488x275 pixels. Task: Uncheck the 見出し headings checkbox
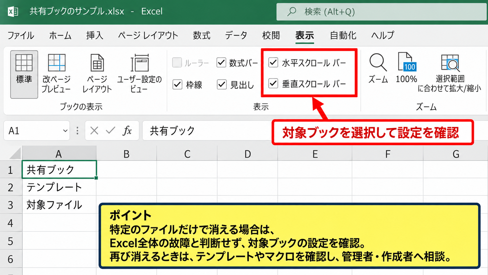(222, 84)
